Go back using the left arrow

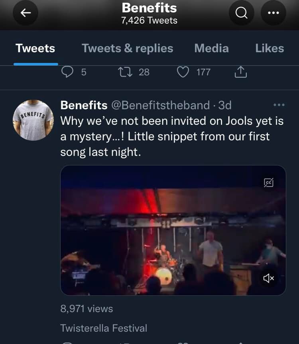click(x=26, y=13)
